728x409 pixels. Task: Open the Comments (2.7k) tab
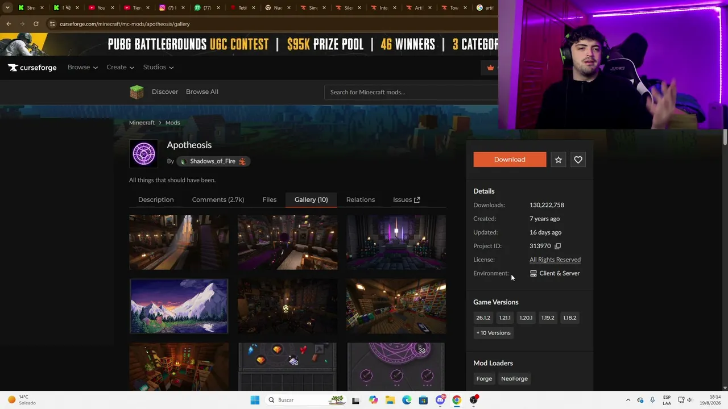click(x=218, y=200)
